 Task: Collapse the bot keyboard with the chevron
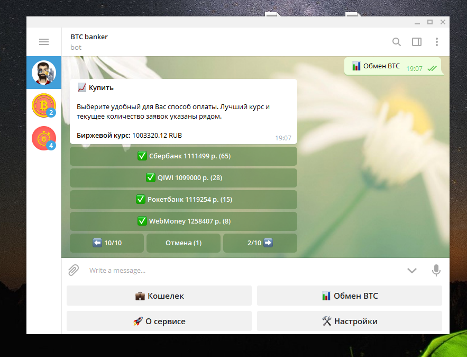click(x=411, y=271)
